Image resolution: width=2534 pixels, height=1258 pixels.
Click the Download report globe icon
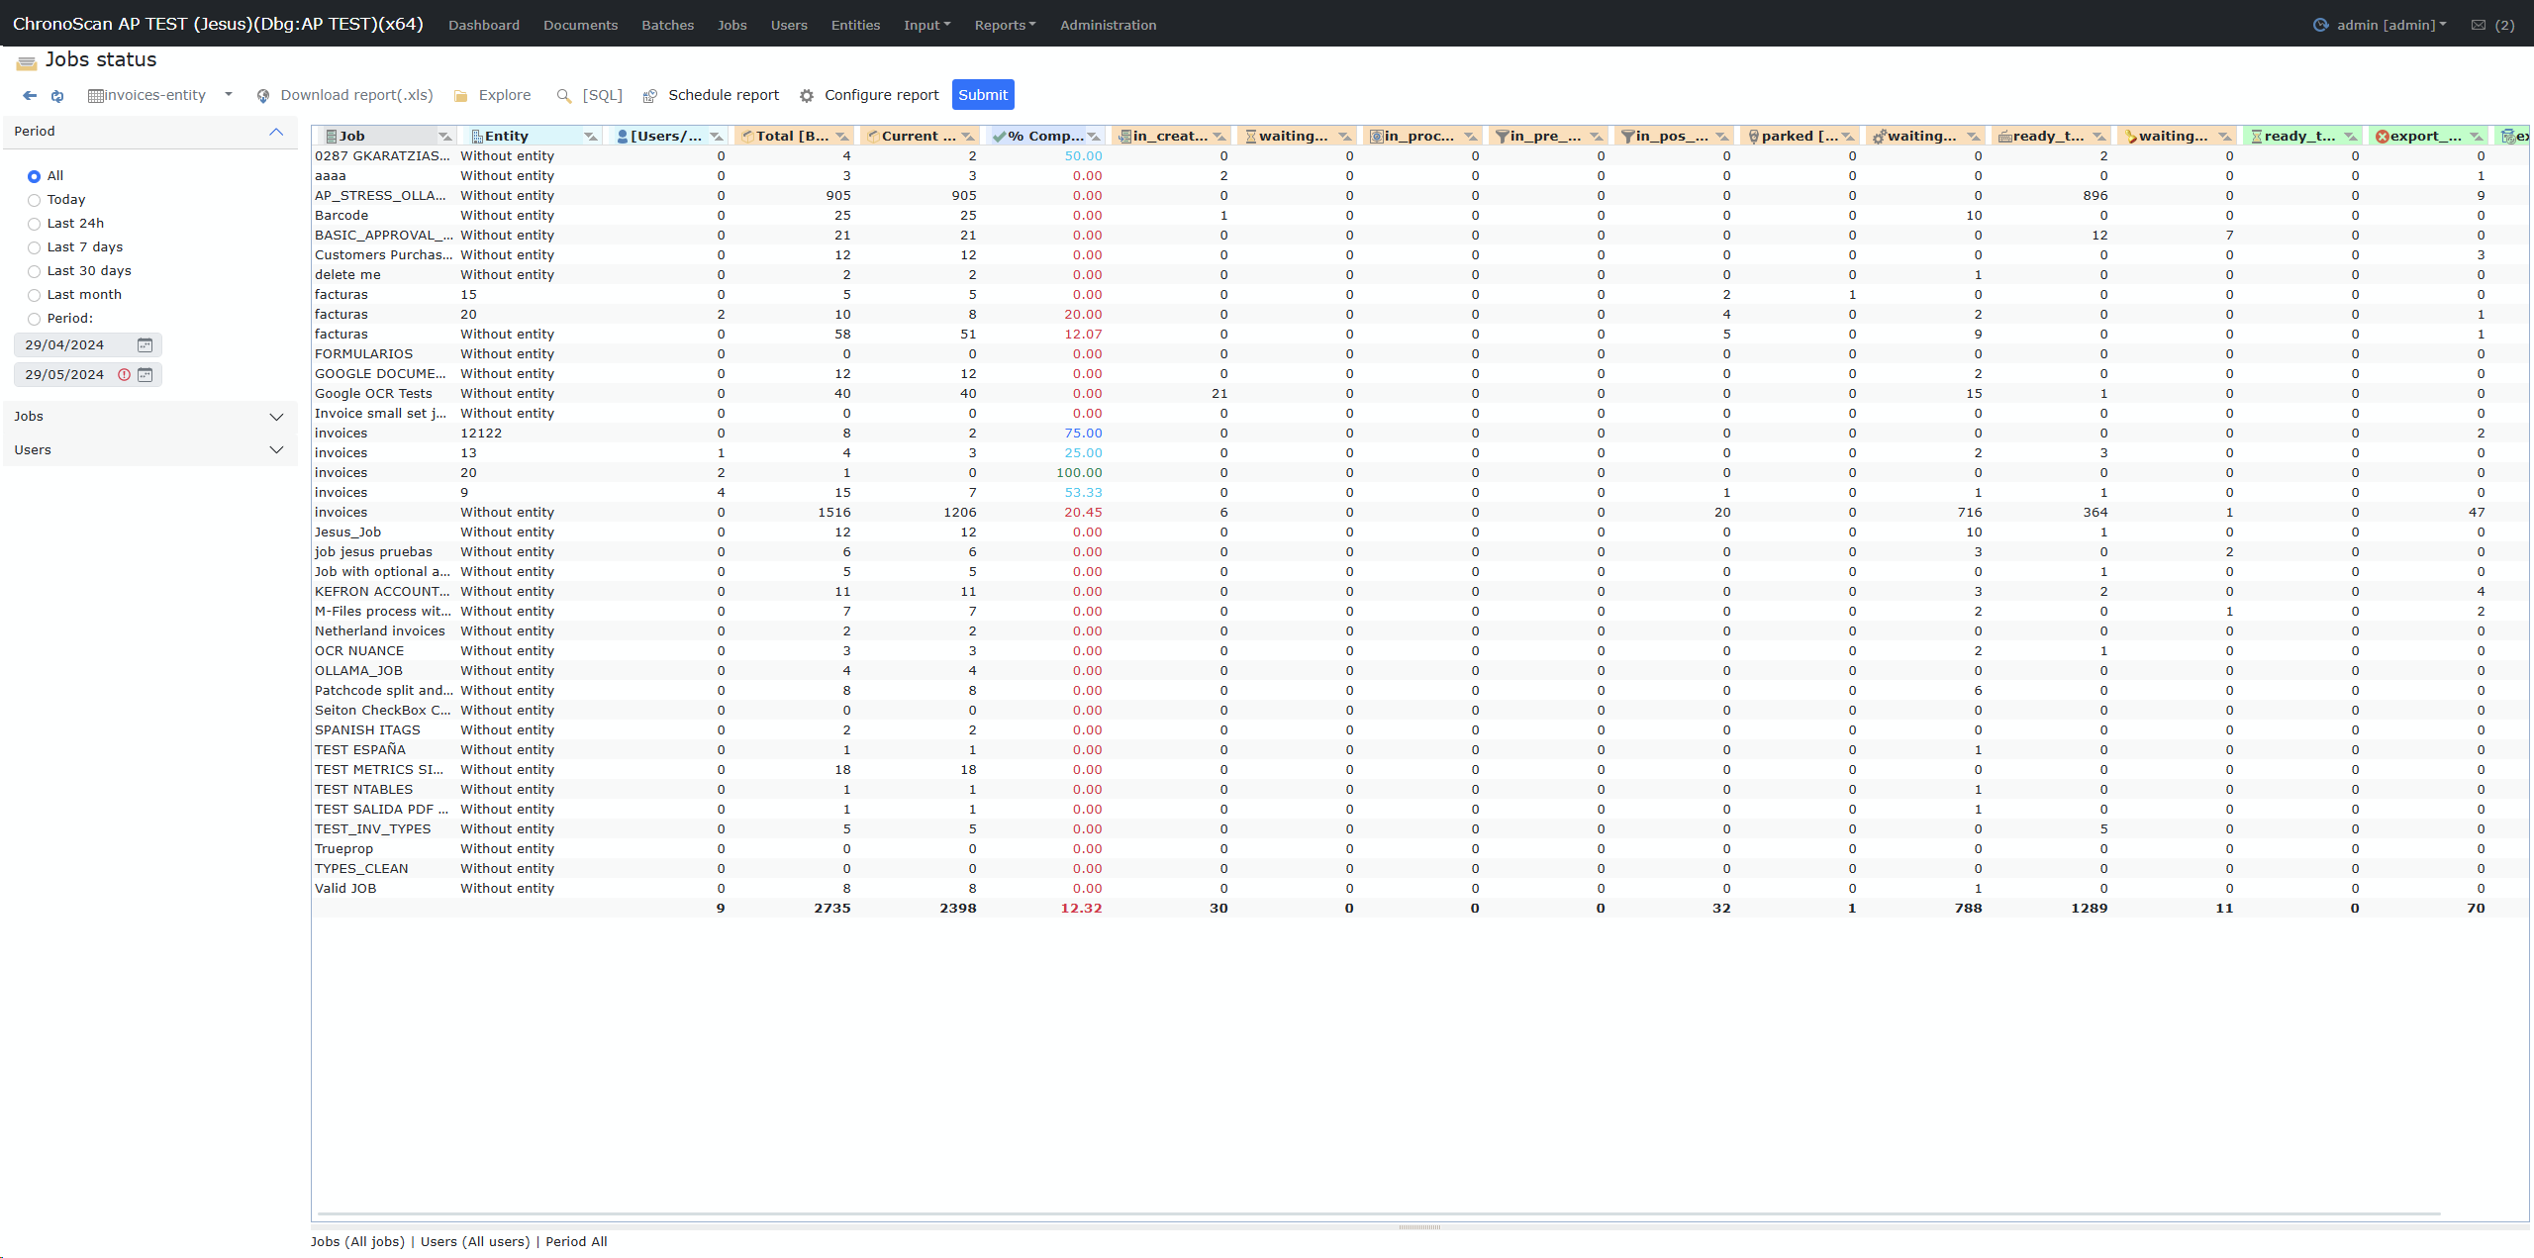click(263, 96)
